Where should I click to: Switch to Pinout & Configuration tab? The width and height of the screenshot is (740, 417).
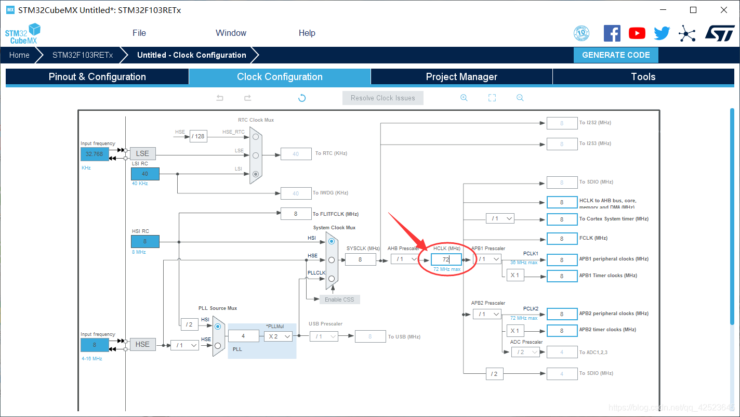pyautogui.click(x=97, y=77)
